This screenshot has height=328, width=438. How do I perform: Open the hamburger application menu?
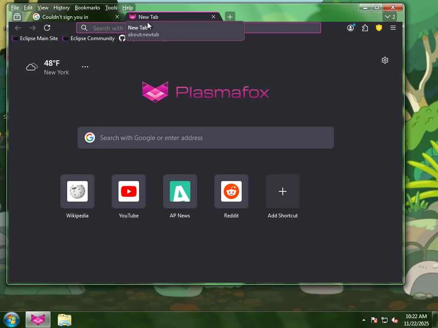393,28
